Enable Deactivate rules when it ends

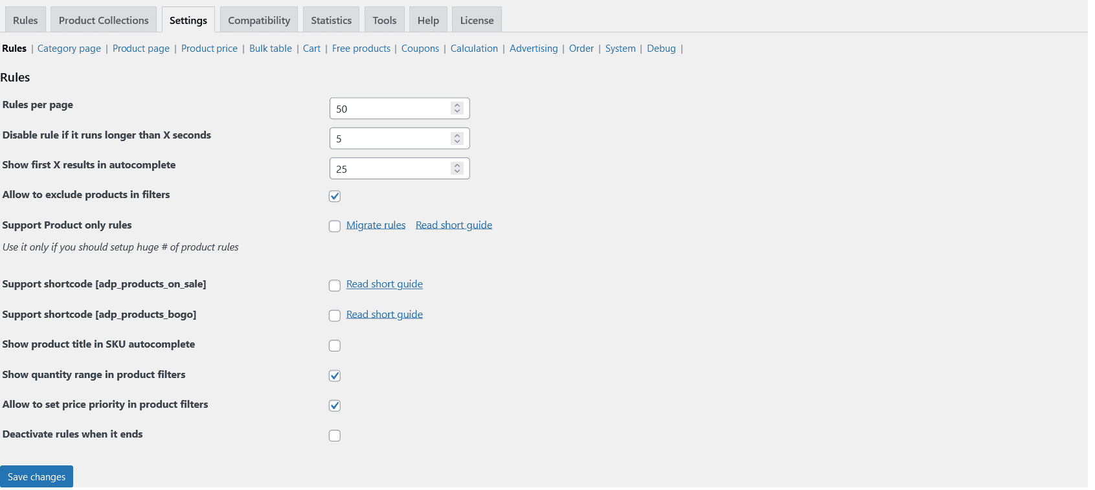coord(335,436)
